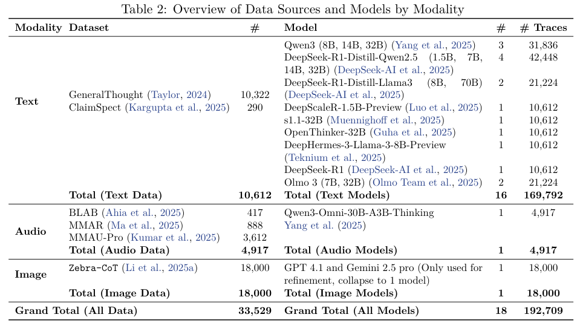
Task: Select the MMAU-Pro count '3,612'
Action: [x=255, y=238]
